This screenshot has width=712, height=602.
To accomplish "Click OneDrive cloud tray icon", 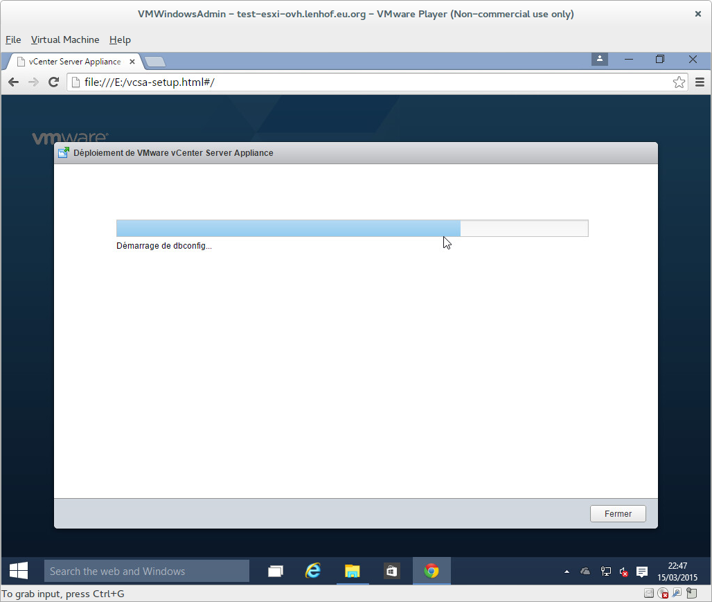I will [x=585, y=572].
